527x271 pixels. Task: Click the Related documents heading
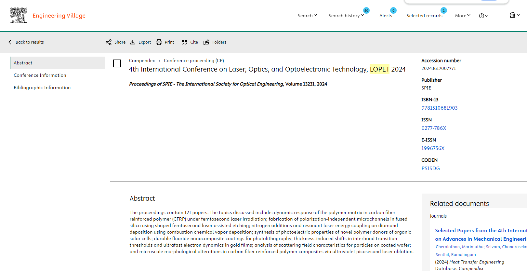tap(459, 204)
